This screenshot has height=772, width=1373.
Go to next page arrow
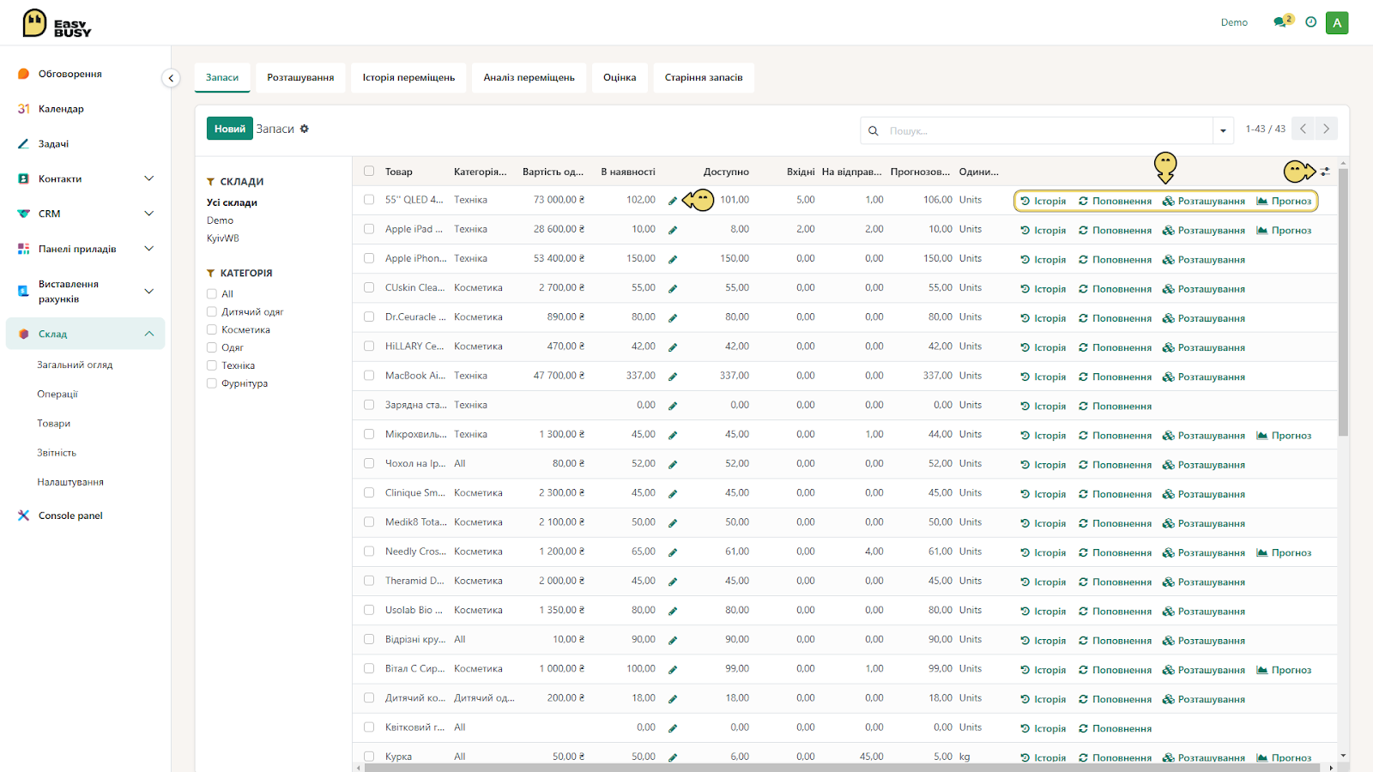coord(1326,129)
